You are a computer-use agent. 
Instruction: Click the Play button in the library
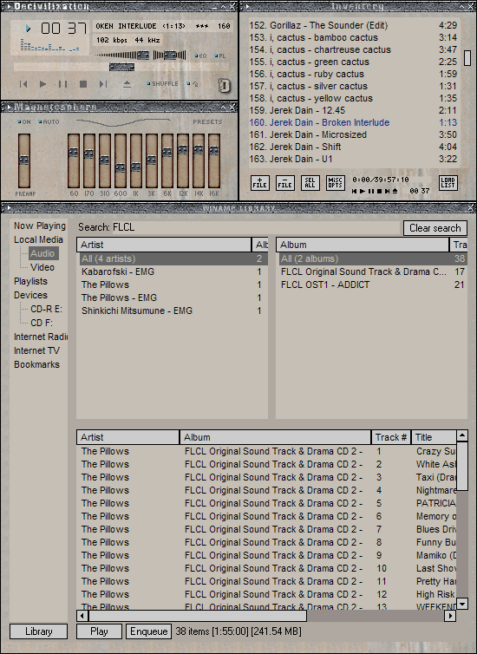point(99,631)
